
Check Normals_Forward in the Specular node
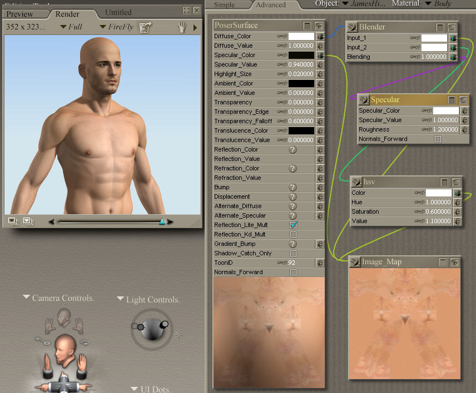438,139
